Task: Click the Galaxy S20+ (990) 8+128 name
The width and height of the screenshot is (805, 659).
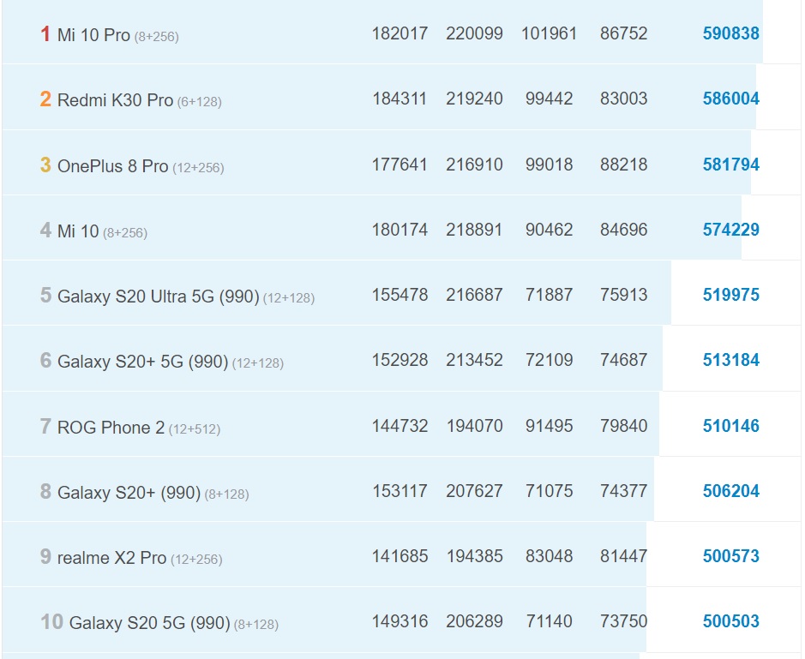Action: [129, 493]
